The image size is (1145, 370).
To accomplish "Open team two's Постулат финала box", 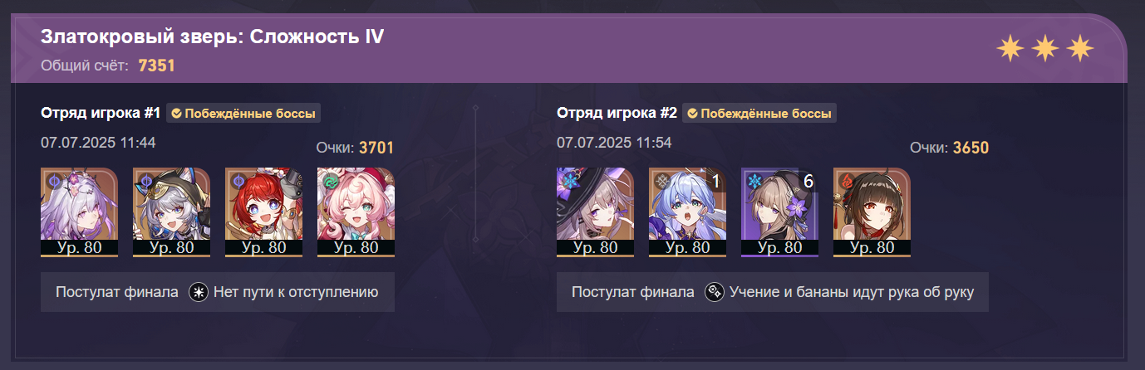I will [773, 292].
